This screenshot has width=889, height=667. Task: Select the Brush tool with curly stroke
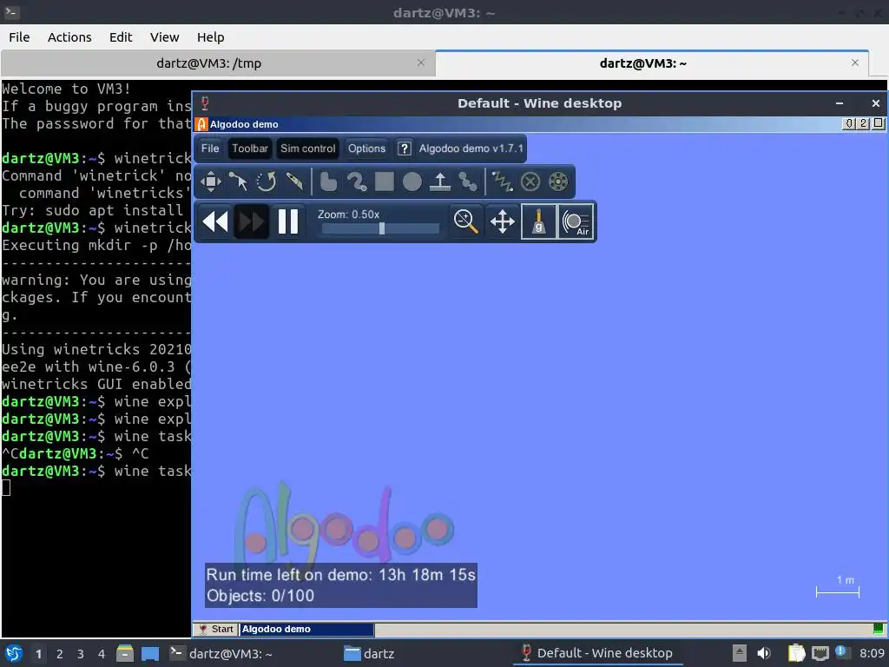pos(357,182)
